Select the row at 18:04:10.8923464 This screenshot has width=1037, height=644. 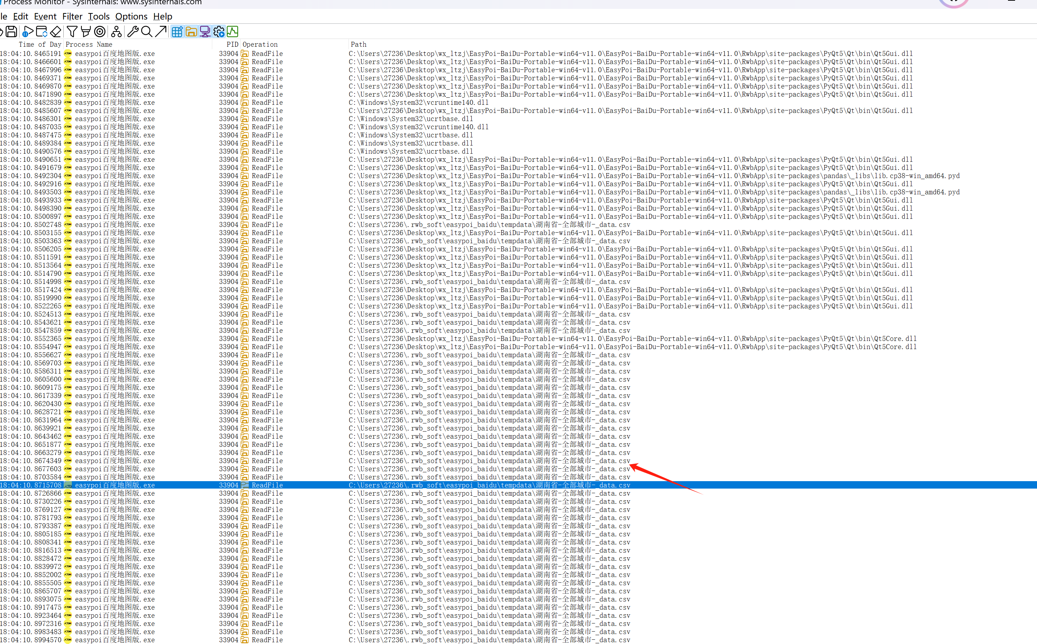tap(518, 615)
